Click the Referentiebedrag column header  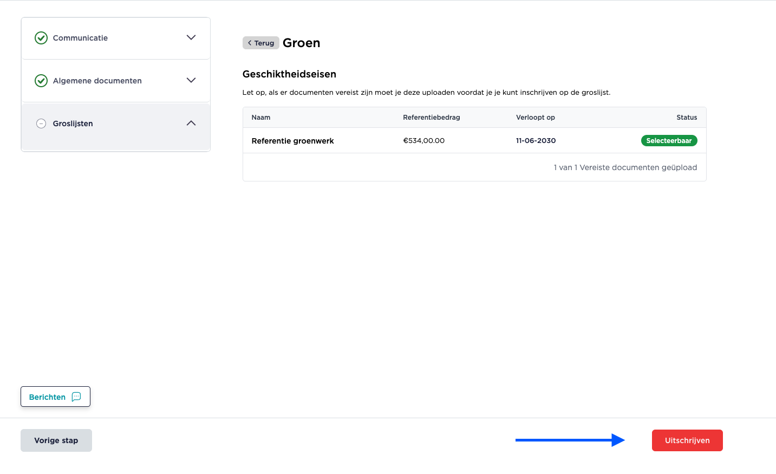click(432, 118)
